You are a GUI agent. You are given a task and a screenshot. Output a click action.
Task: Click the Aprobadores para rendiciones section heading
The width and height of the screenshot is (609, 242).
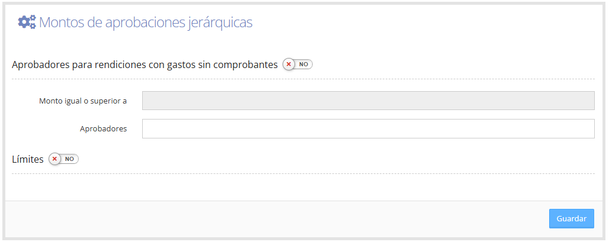pyautogui.click(x=145, y=64)
